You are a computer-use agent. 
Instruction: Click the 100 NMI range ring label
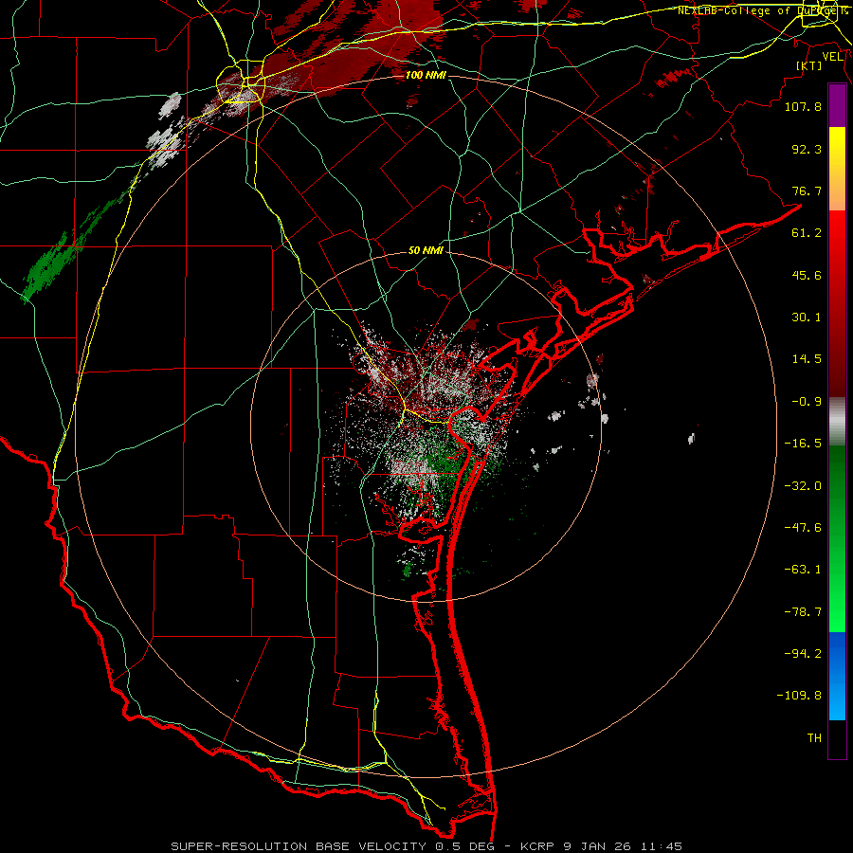426,75
